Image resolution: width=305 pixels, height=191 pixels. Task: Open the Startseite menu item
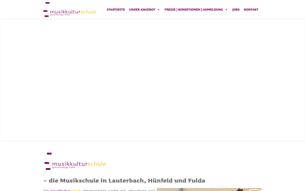tap(116, 10)
